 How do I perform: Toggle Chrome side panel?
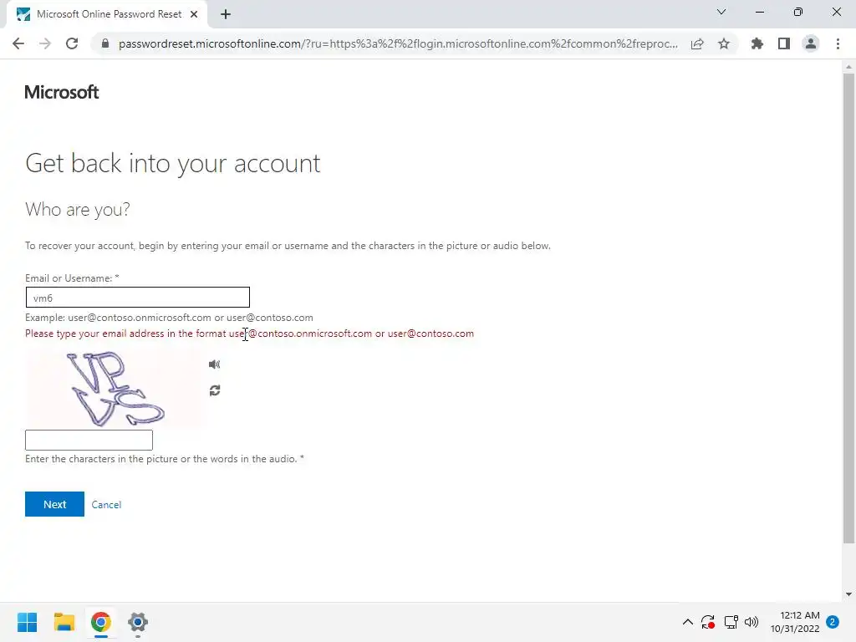click(784, 43)
